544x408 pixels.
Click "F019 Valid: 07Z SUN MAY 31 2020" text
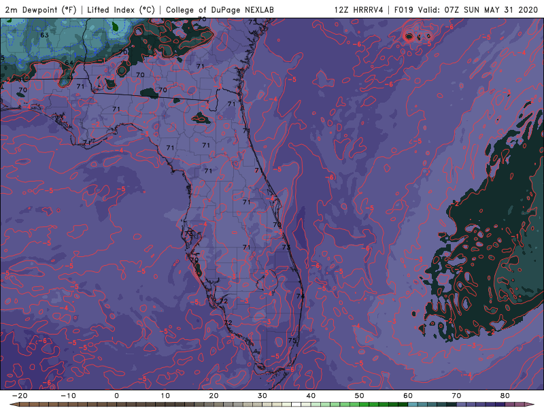point(466,10)
